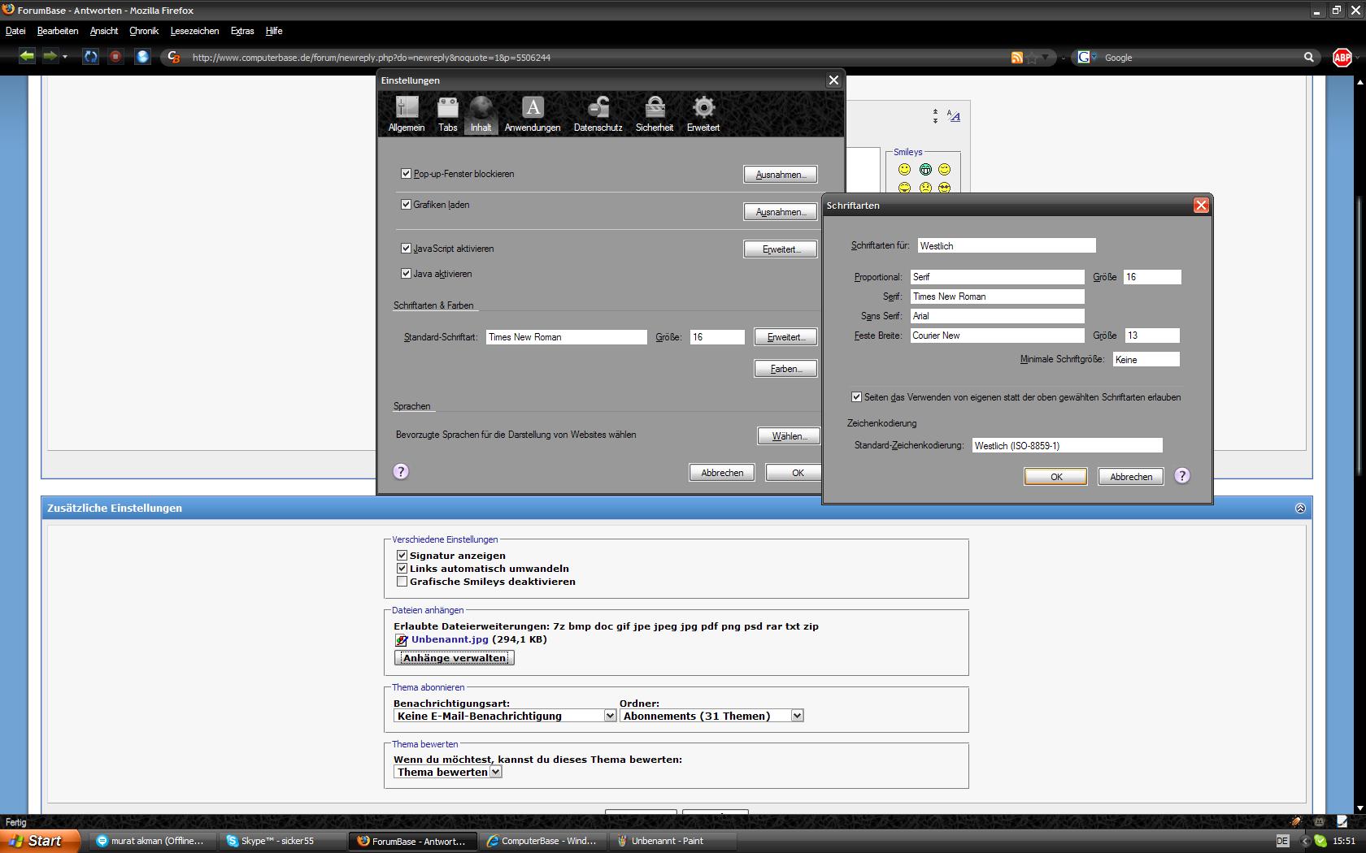This screenshot has height=853, width=1366.
Task: Uncheck Links automatisch umwandeln
Action: click(402, 568)
